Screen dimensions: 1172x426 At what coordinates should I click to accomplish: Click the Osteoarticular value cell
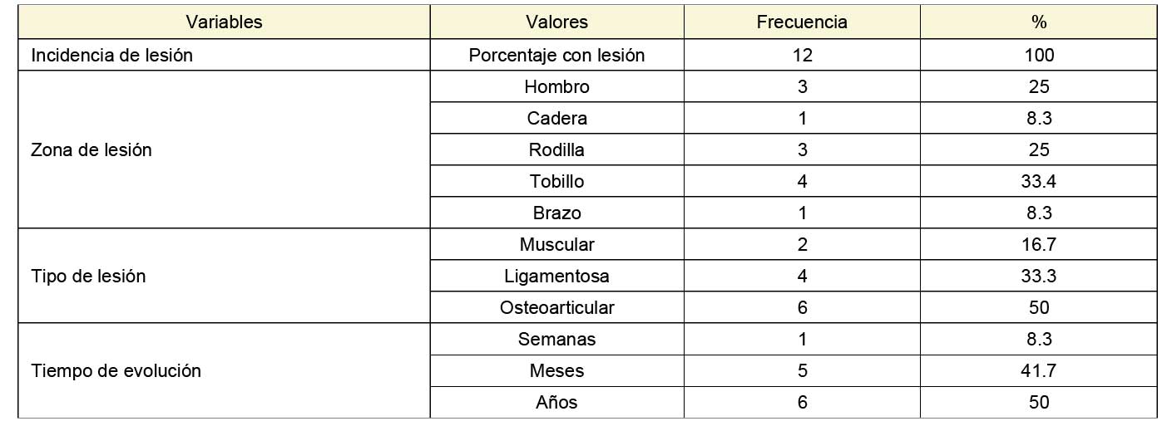tap(556, 308)
